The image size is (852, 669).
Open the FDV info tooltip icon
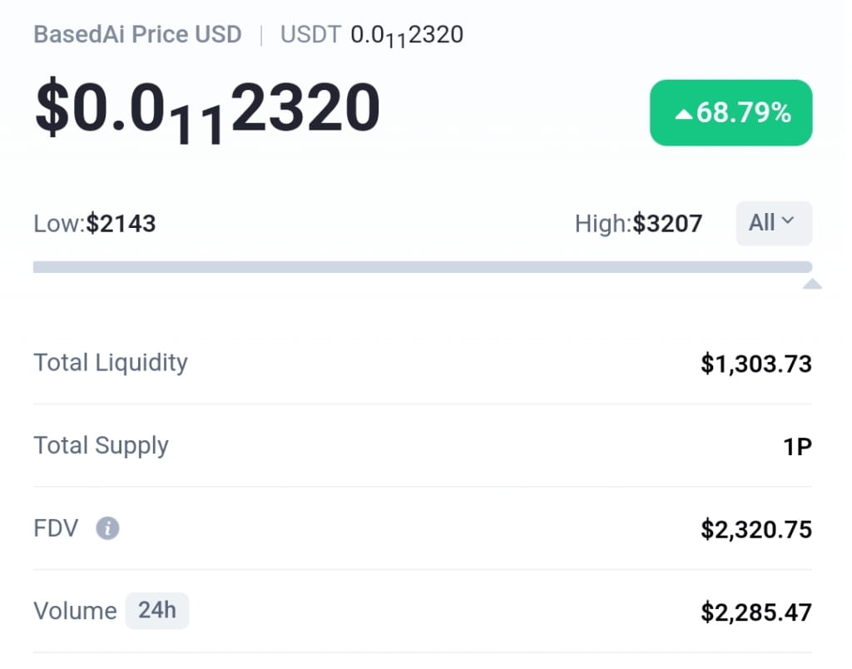(x=107, y=528)
